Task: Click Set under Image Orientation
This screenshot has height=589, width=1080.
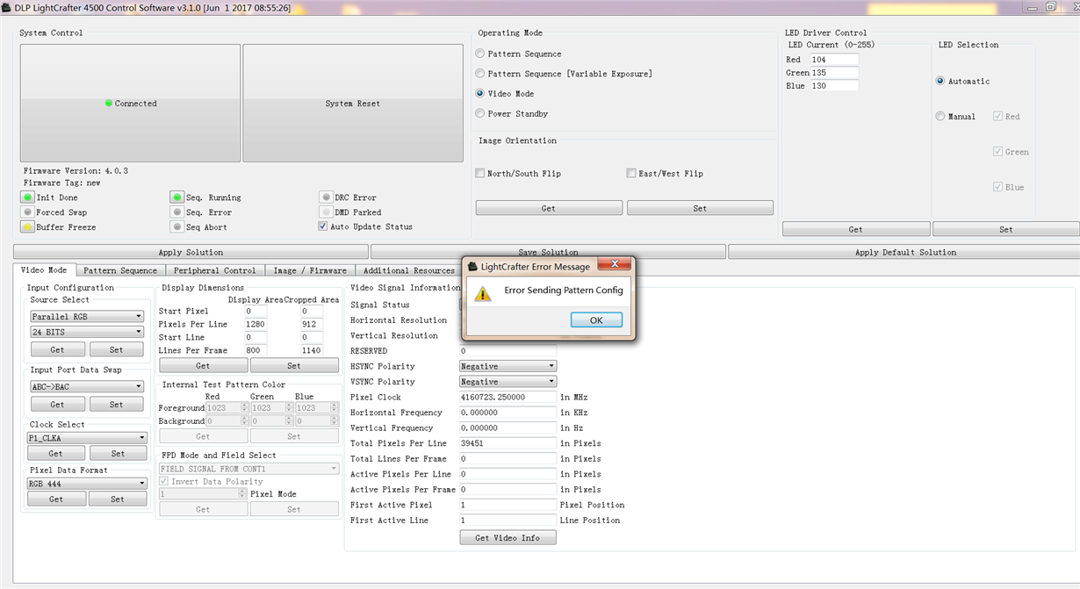Action: click(x=700, y=208)
